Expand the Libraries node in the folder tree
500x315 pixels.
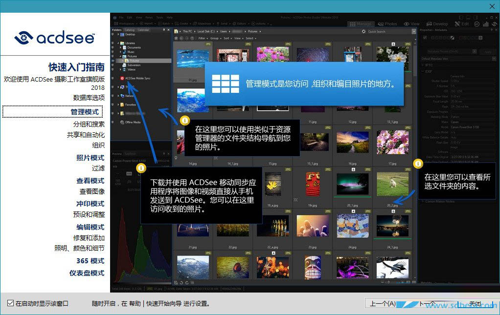point(117,43)
